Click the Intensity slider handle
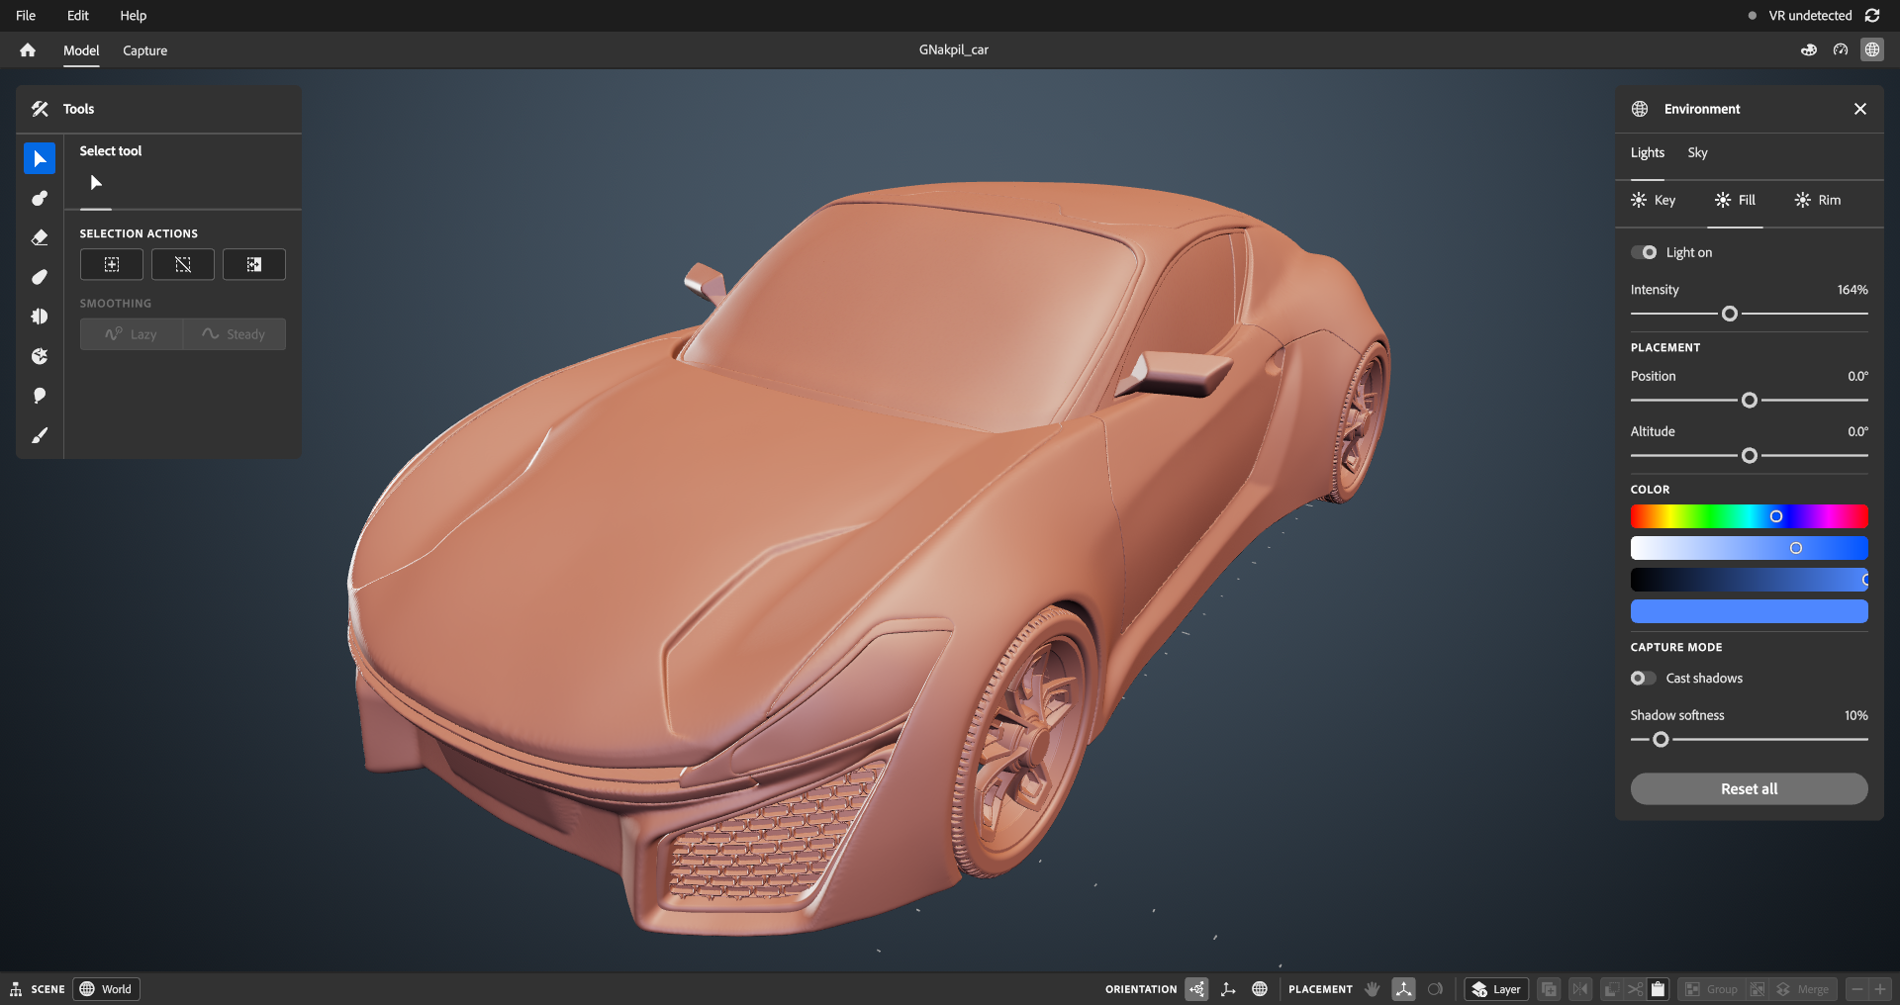The height and width of the screenshot is (1005, 1900). (1730, 314)
